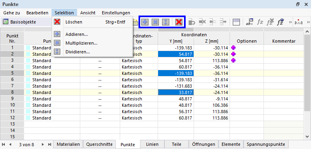Image resolution: width=311 pixels, height=149 pixels.
Task: Click the vertical scrollbar thumb
Action: point(307,73)
